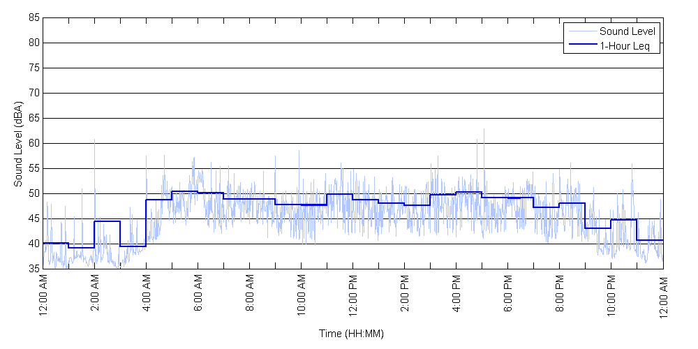Viewport: 698px width, 349px height.
Task: Click the tallest sound spike near 5:00 PM
Action: click(x=484, y=131)
